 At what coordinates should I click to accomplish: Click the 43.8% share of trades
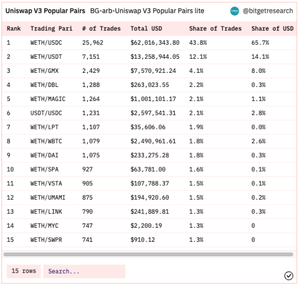[x=198, y=43]
